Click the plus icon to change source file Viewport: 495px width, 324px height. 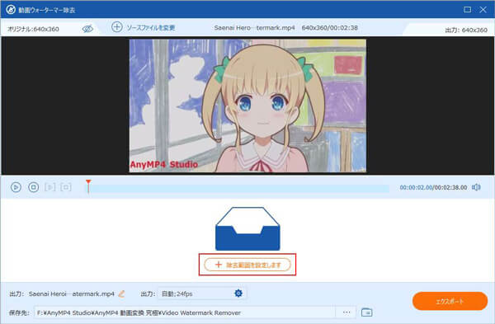(117, 27)
